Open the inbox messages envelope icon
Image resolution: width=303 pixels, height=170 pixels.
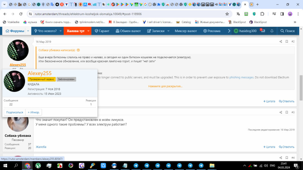click(263, 31)
